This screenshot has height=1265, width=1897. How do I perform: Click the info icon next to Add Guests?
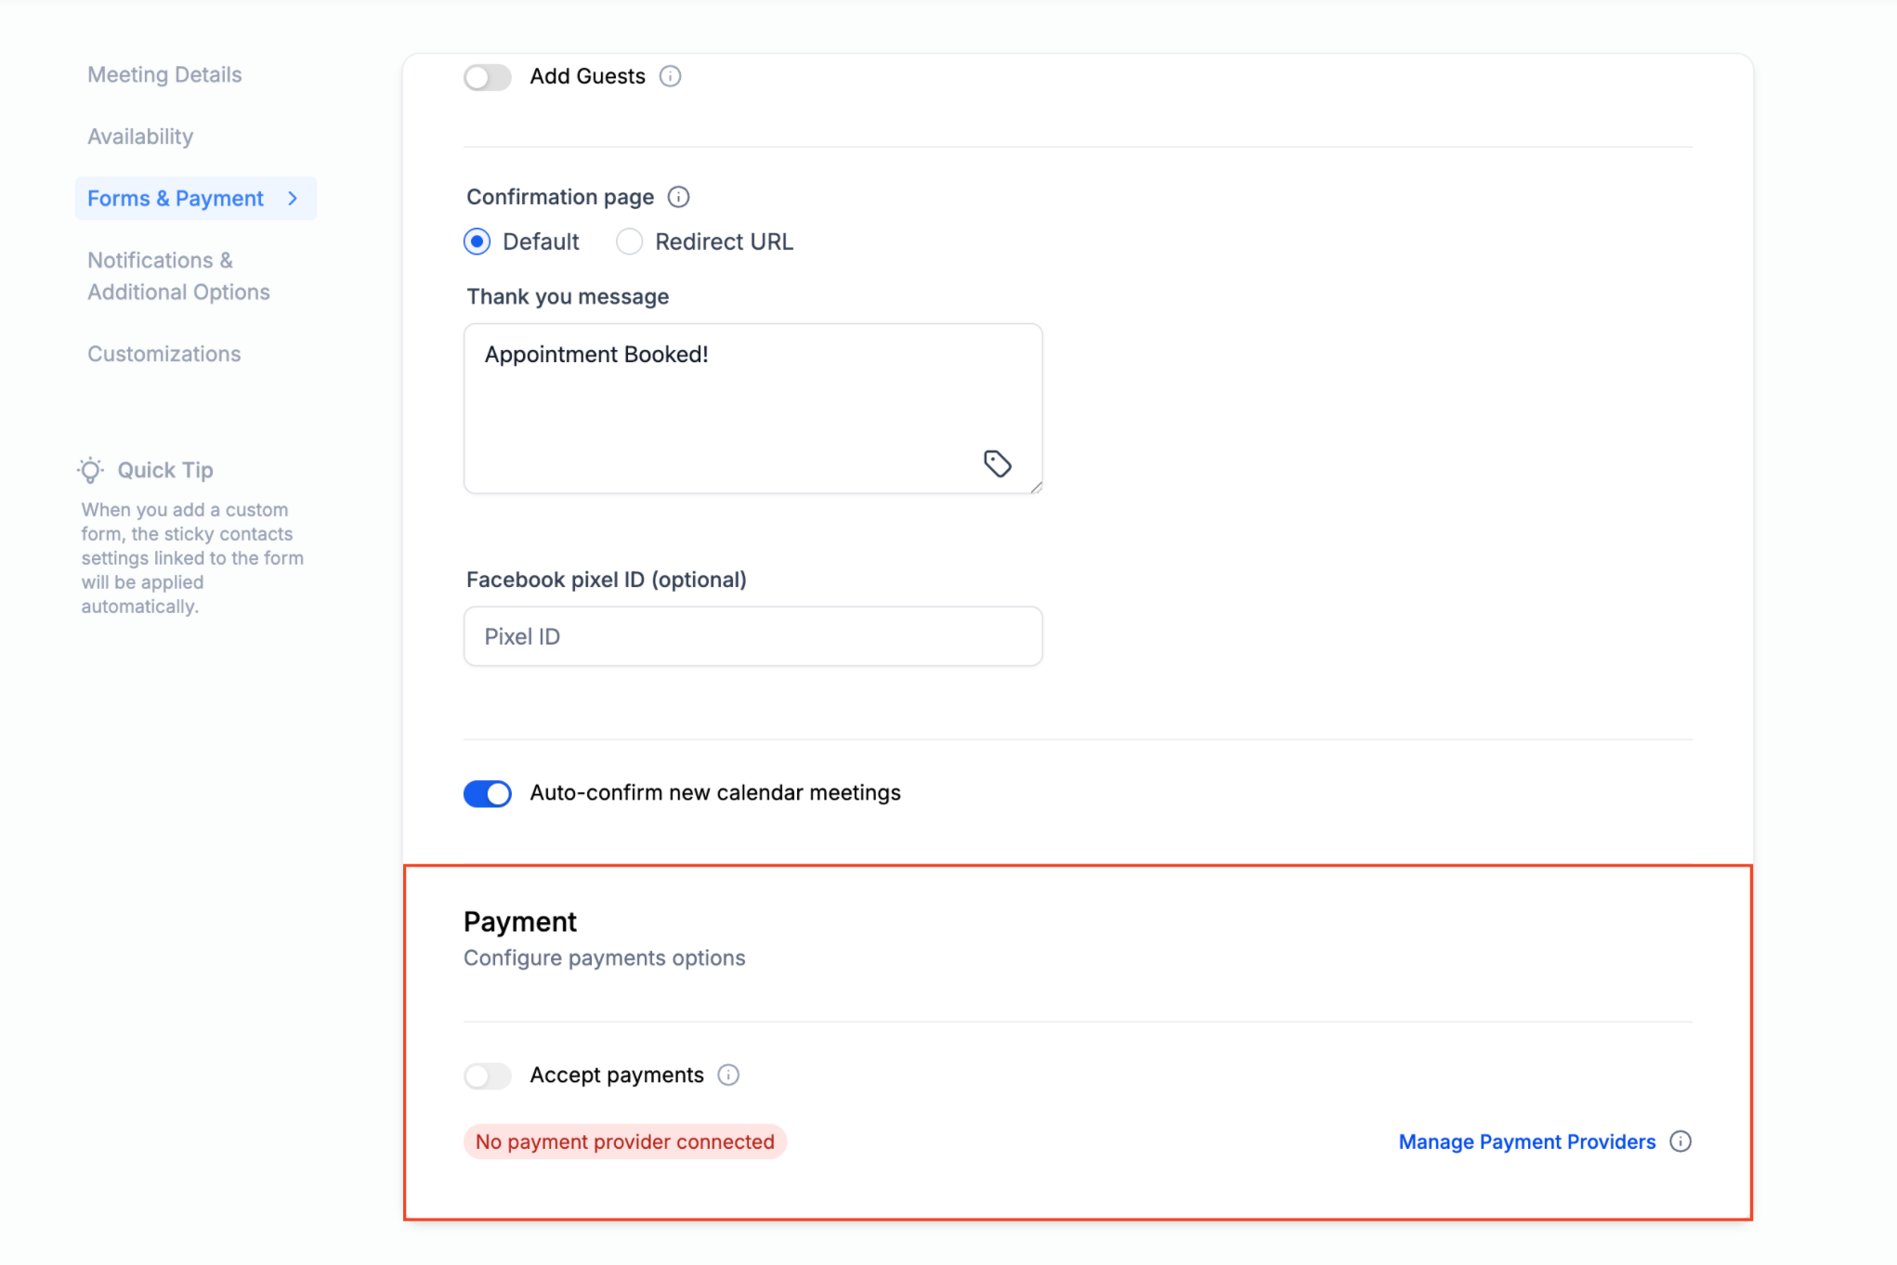pos(670,76)
